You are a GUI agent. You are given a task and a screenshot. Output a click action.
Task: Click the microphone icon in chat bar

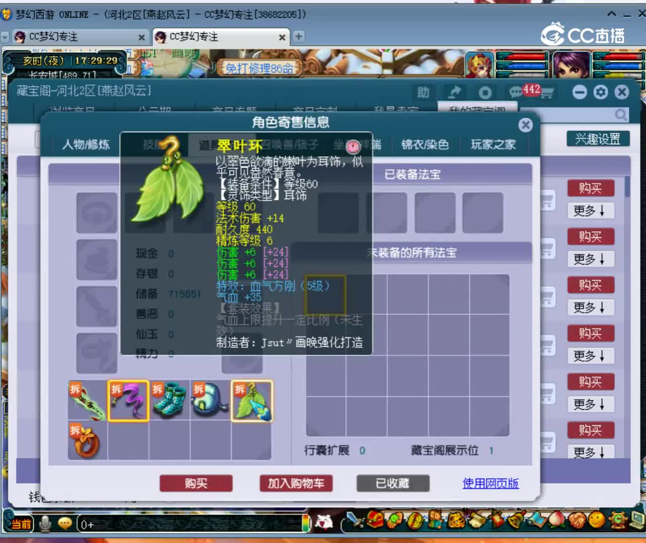[45, 523]
